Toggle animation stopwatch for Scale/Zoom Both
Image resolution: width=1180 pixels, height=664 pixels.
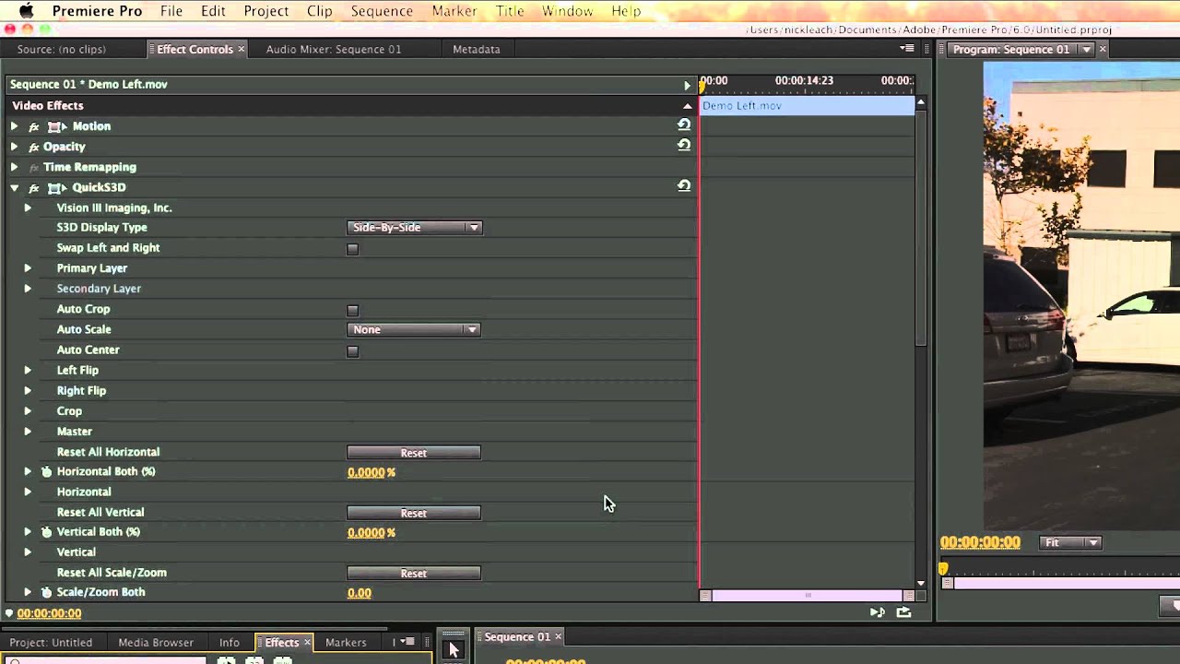(46, 592)
